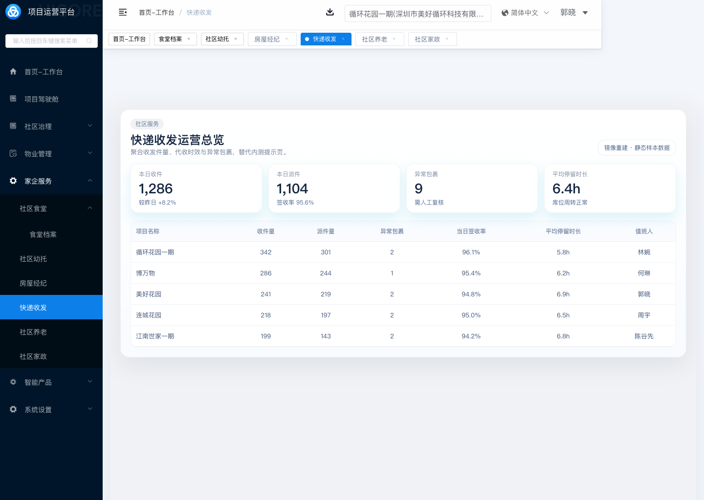Click the globe language icon
This screenshot has width=704, height=500.
pyautogui.click(x=505, y=13)
